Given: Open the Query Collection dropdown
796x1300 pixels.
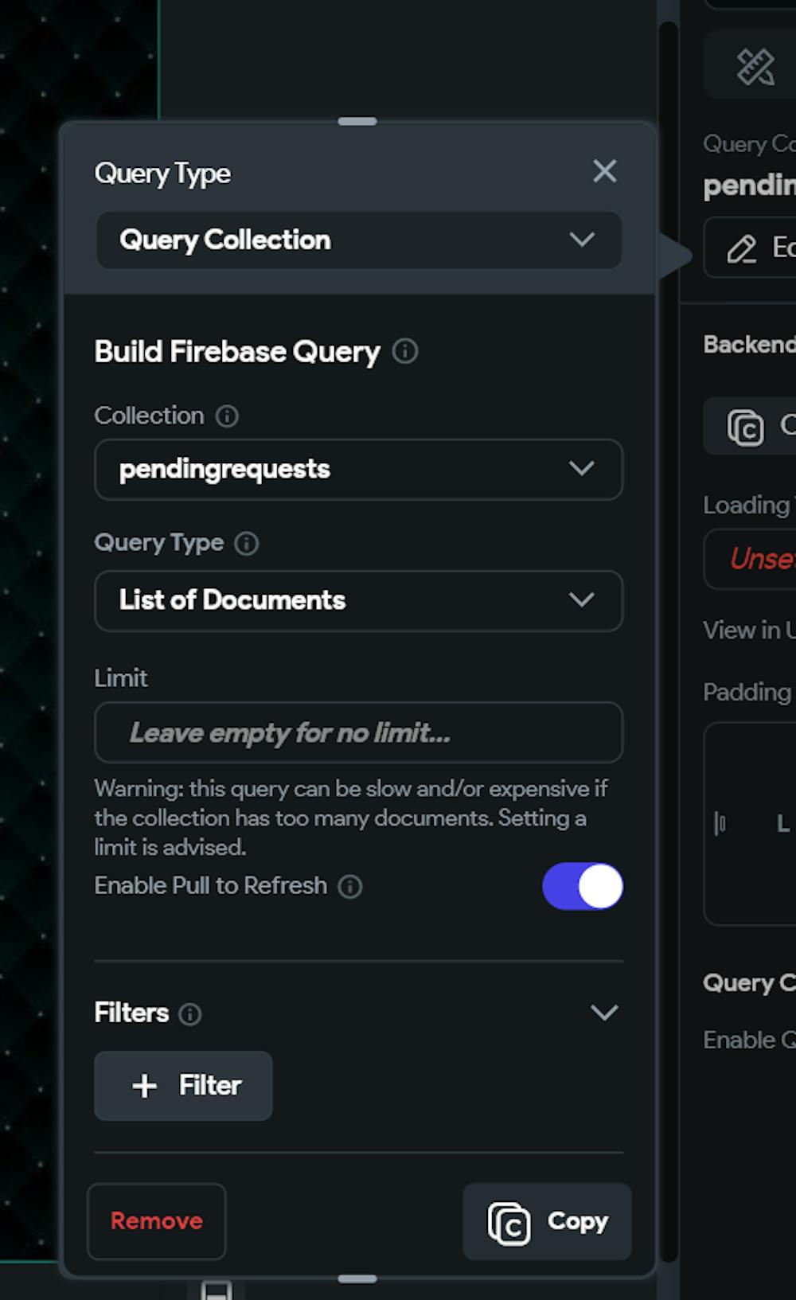Looking at the screenshot, I should [x=358, y=240].
